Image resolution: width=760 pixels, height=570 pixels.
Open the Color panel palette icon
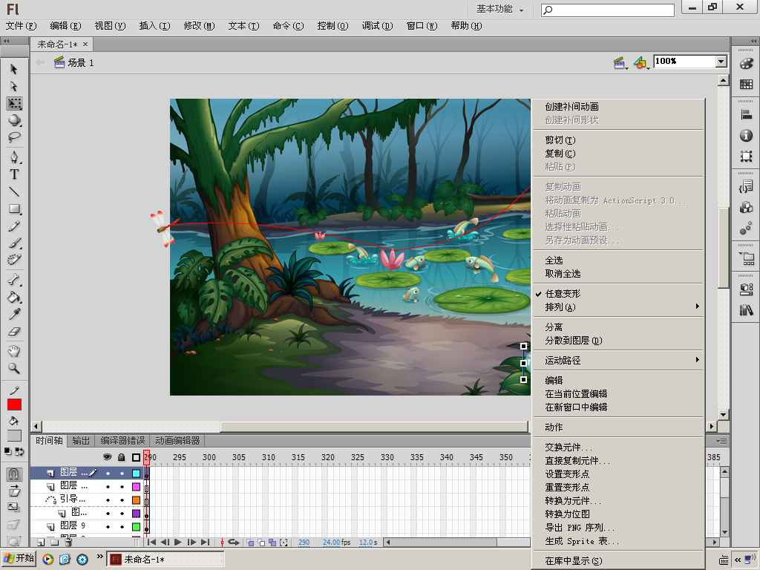[747, 64]
